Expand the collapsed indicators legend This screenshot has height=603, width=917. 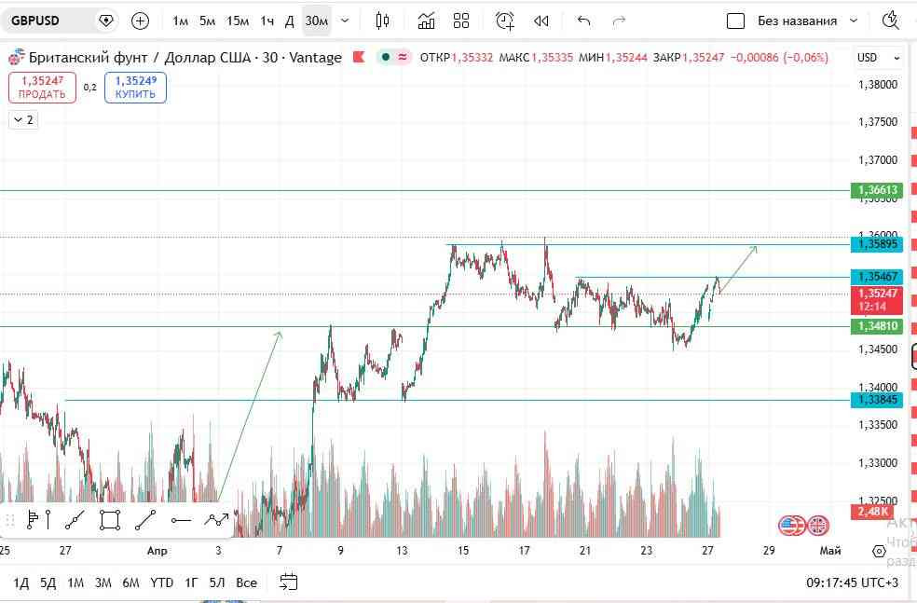coord(23,120)
